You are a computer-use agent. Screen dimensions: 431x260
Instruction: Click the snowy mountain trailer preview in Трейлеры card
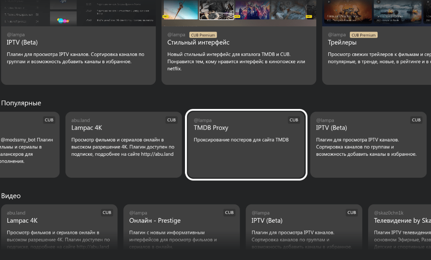[397, 12]
